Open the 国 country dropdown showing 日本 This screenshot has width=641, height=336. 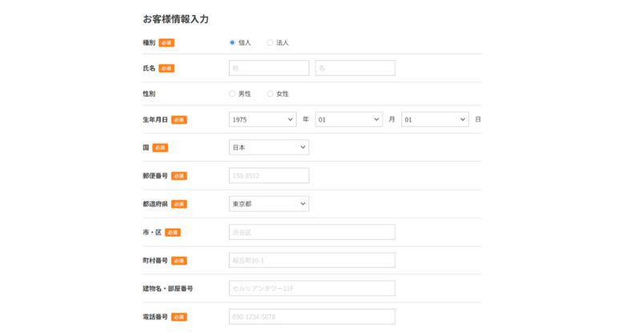click(268, 147)
